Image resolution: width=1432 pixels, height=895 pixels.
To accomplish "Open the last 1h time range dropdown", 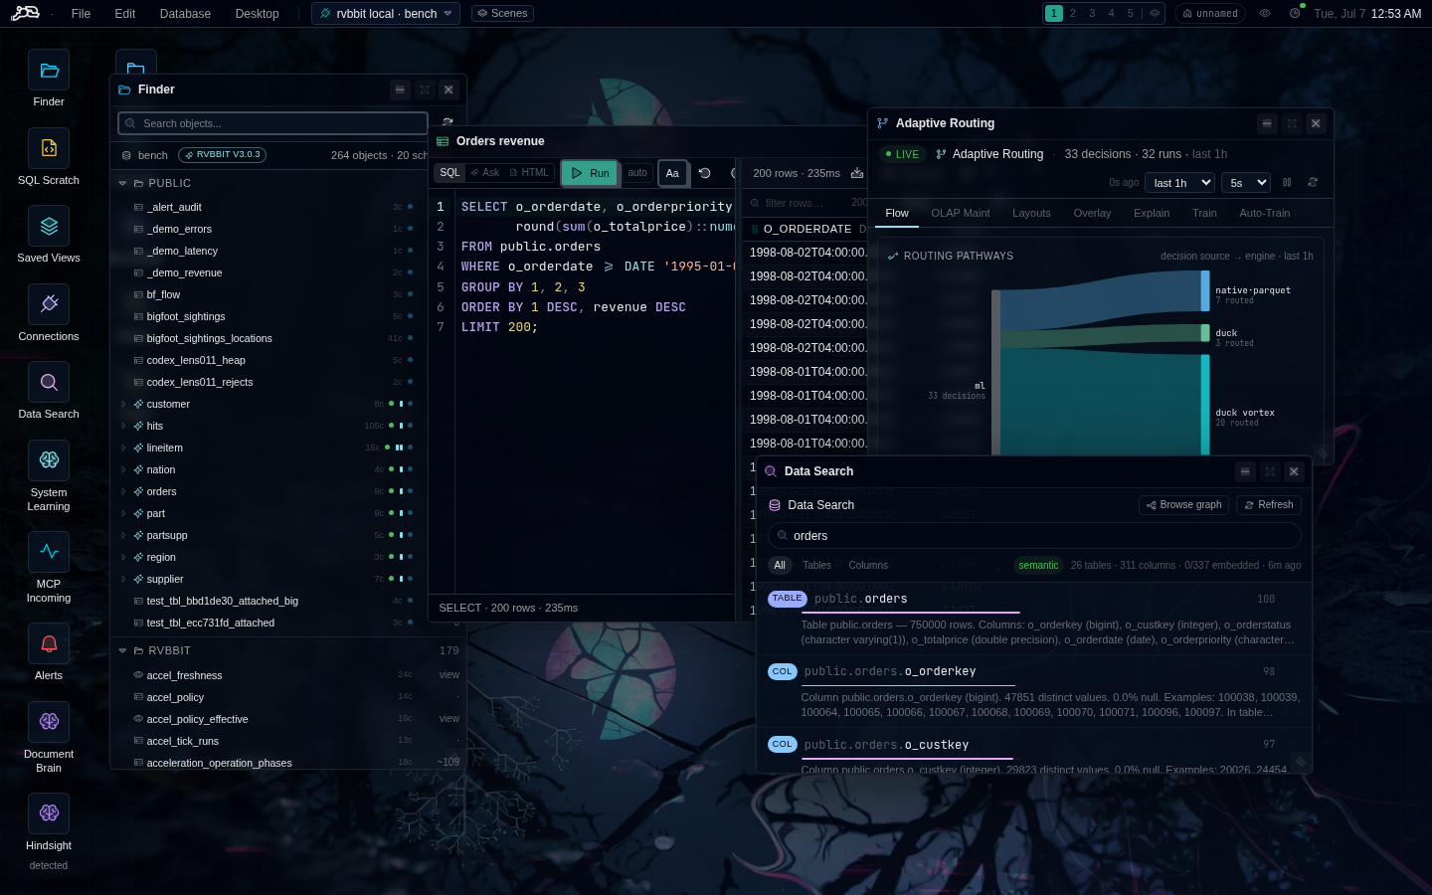I will (x=1180, y=183).
